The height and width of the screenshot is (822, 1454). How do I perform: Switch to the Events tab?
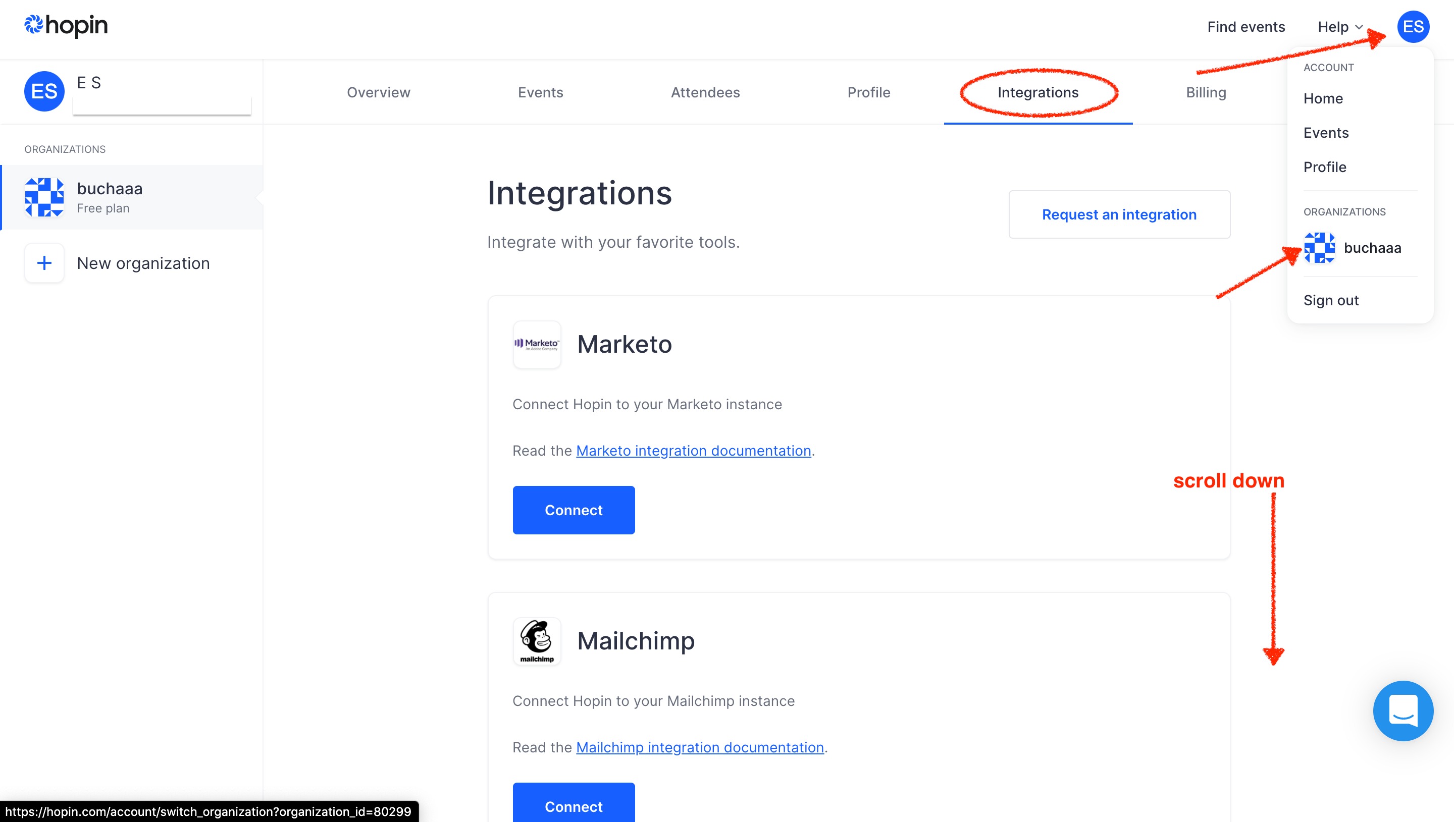[540, 92]
